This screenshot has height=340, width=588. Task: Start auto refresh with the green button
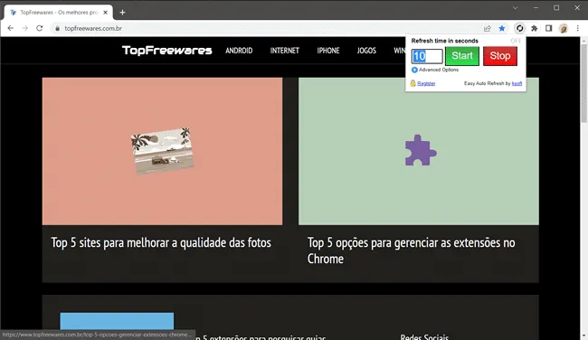point(462,56)
